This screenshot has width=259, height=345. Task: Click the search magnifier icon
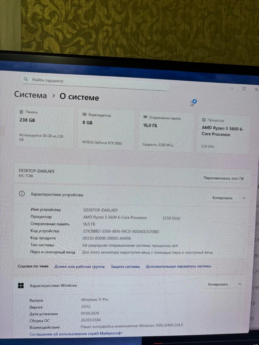click(26, 79)
